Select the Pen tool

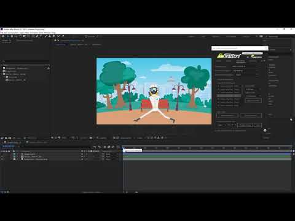click(37, 36)
